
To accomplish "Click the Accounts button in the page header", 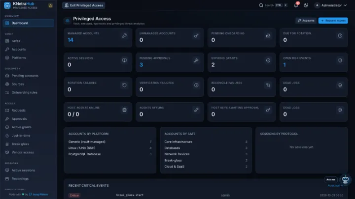I will coord(306,21).
